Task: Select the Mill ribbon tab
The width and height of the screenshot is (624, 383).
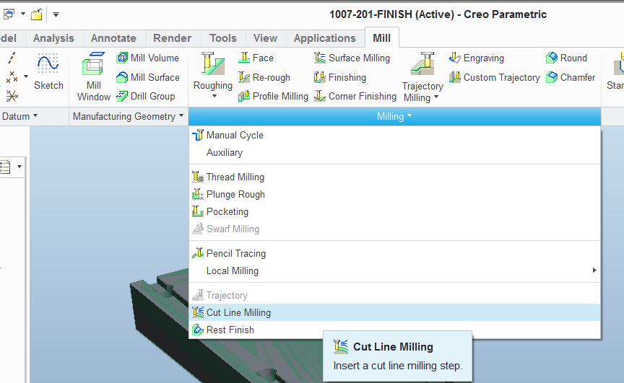Action: (x=381, y=38)
